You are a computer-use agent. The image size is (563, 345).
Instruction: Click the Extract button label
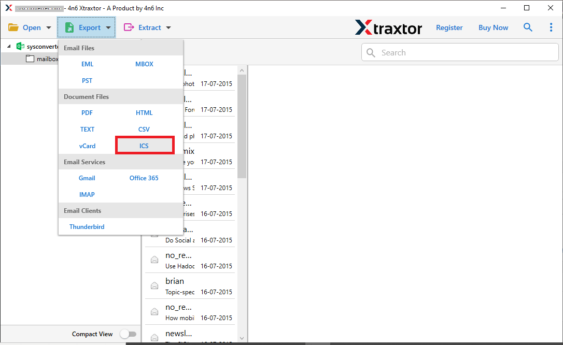coord(150,27)
